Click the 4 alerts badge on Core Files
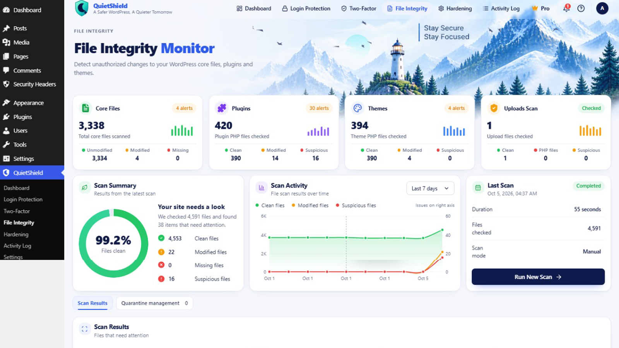Screen dimensions: 619x348 (x=184, y=108)
